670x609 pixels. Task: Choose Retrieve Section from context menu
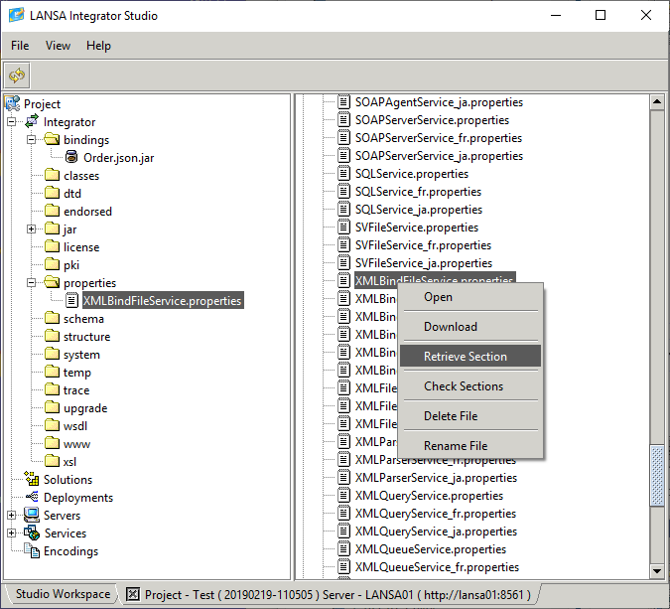pos(470,356)
